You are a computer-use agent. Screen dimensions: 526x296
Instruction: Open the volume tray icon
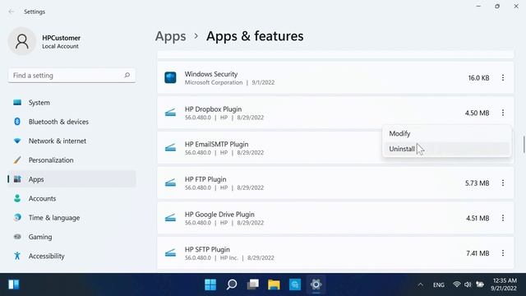point(468,284)
